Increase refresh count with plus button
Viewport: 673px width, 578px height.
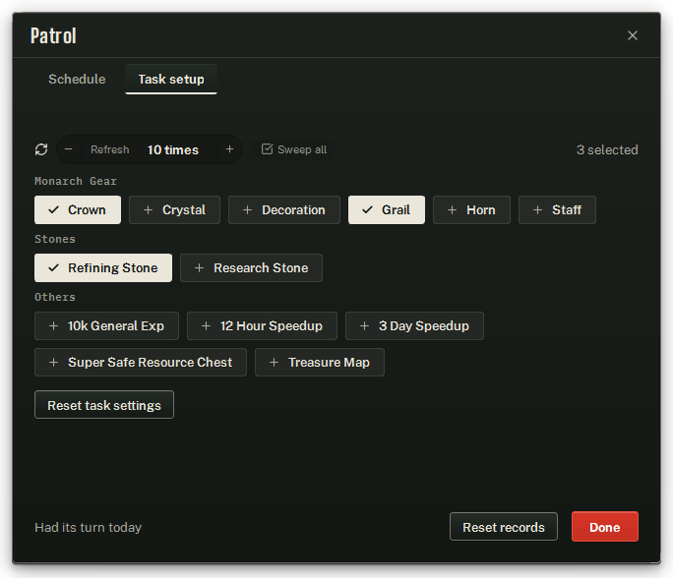click(x=229, y=149)
